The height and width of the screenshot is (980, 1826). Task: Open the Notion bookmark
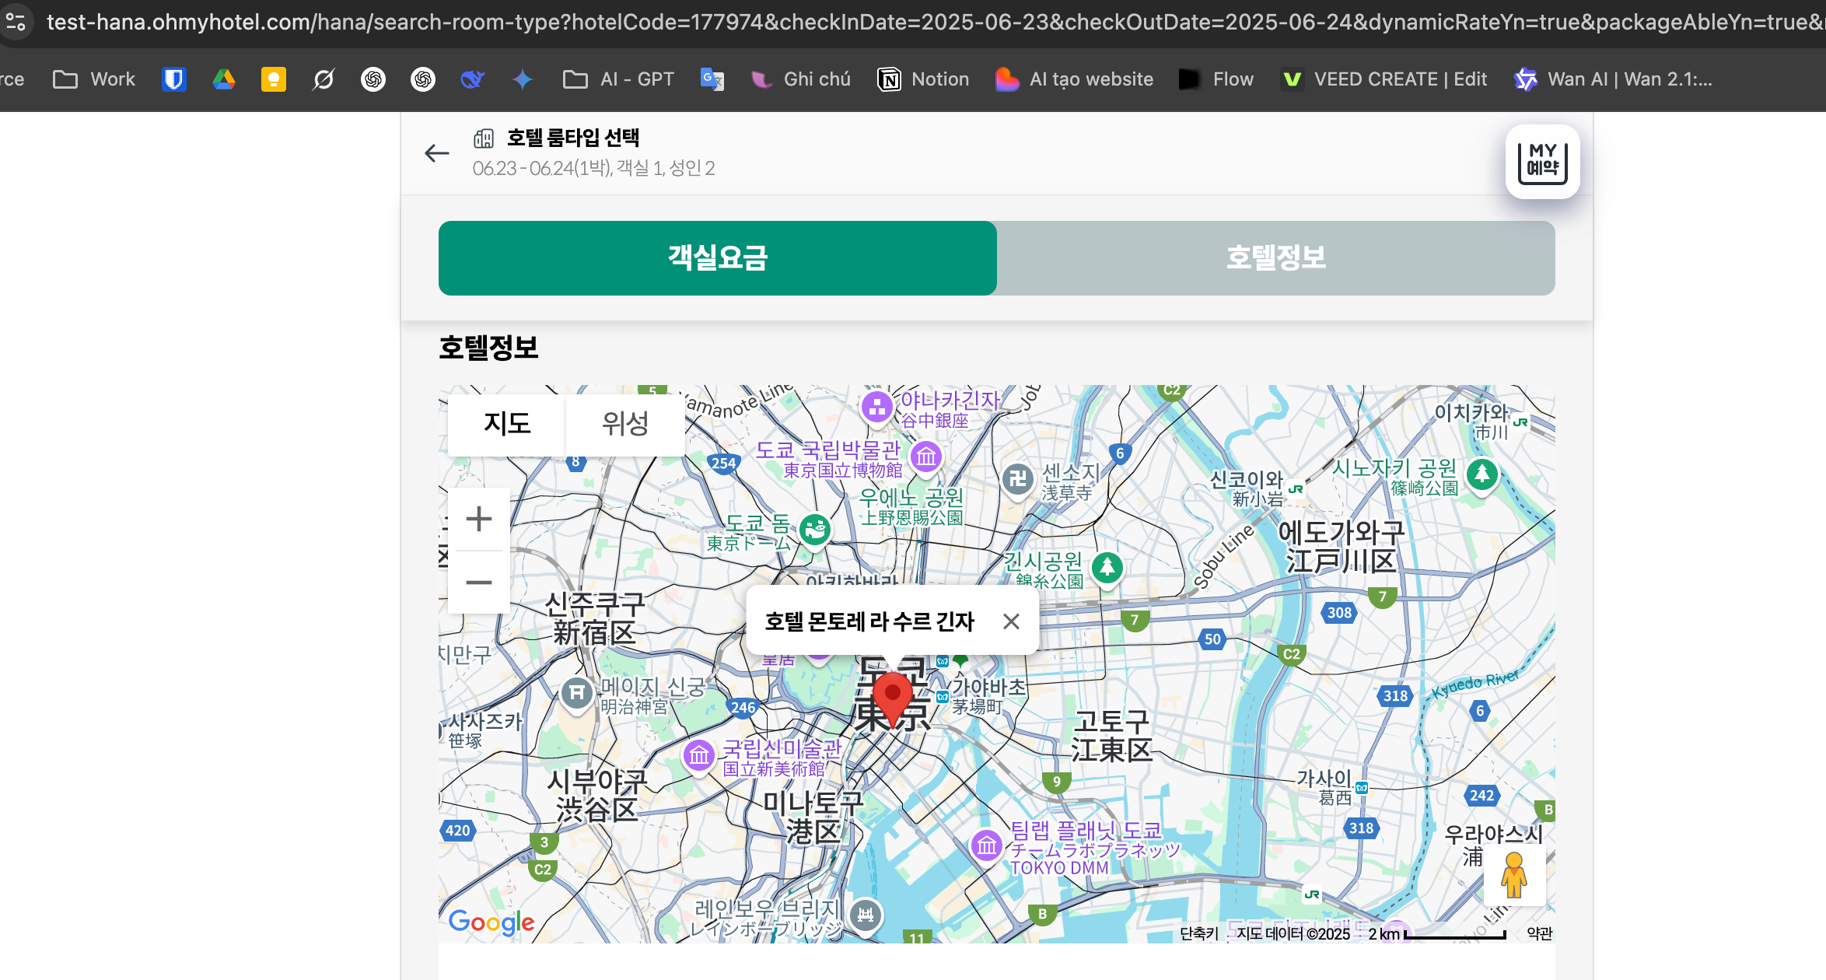923,79
